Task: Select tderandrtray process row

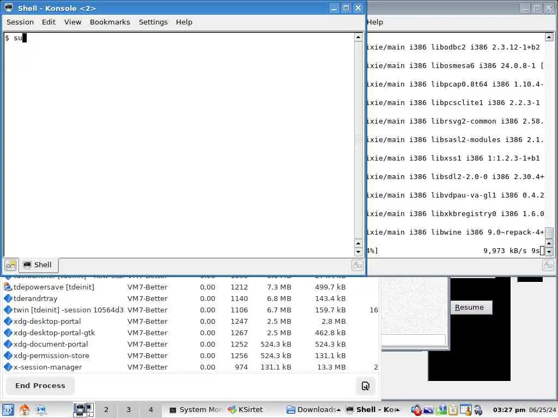Action: [x=190, y=299]
